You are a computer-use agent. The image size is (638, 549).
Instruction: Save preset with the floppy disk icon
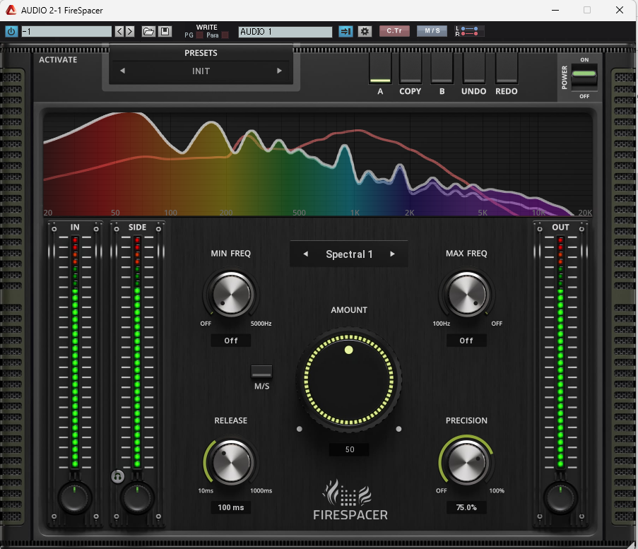pyautogui.click(x=165, y=31)
